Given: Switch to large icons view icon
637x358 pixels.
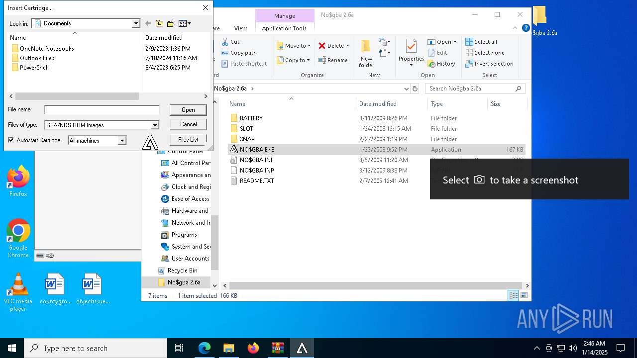Looking at the screenshot, I should pyautogui.click(x=524, y=296).
